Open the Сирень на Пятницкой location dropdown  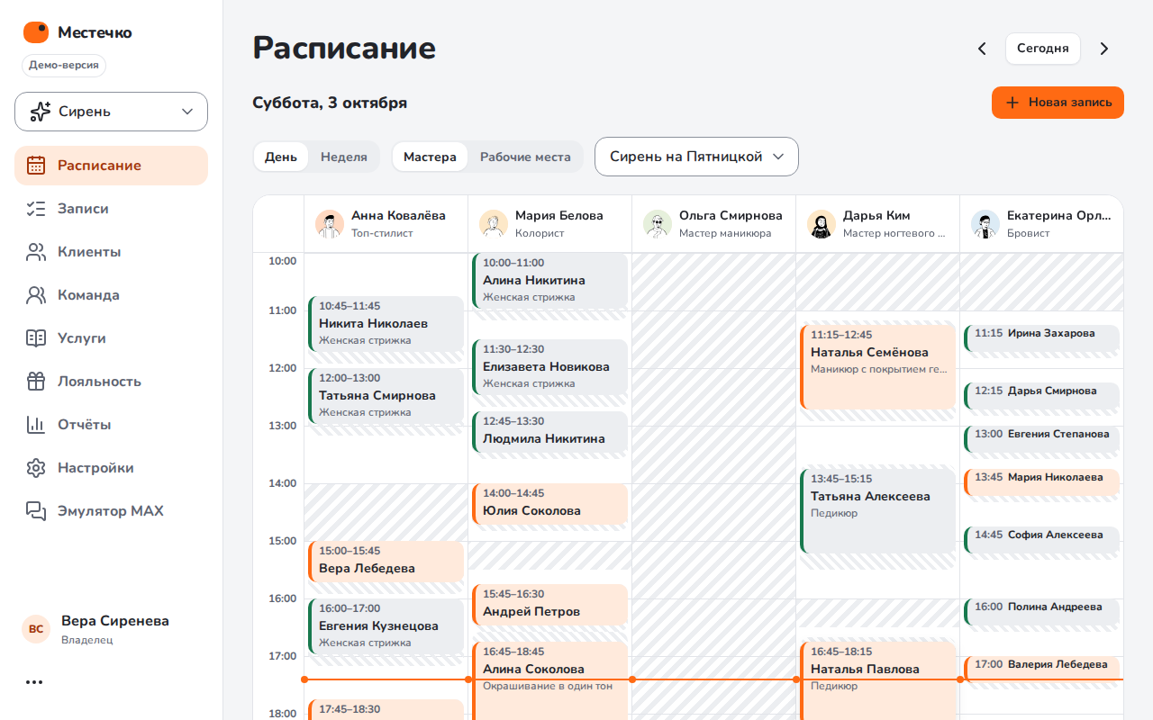(x=696, y=157)
